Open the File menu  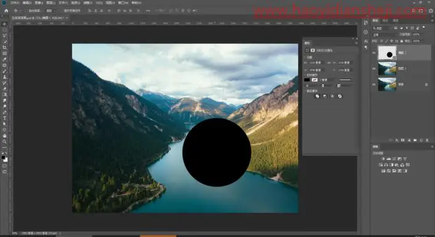pyautogui.click(x=15, y=2)
